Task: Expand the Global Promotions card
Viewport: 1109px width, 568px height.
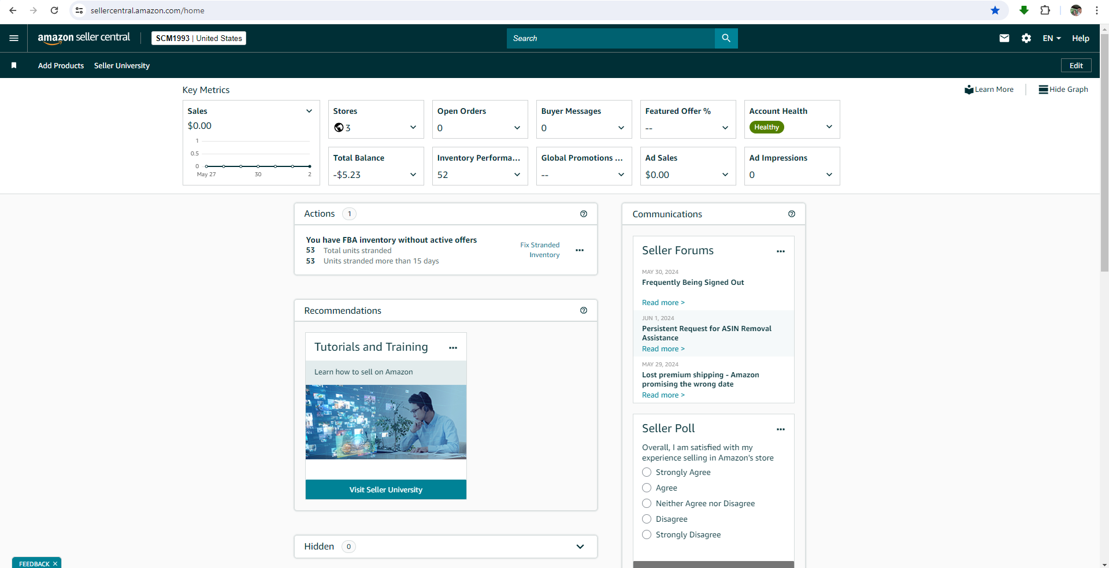Action: [621, 175]
